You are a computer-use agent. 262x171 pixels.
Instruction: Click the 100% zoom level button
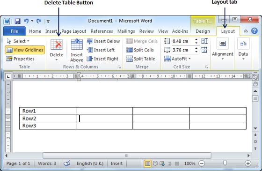point(189,164)
